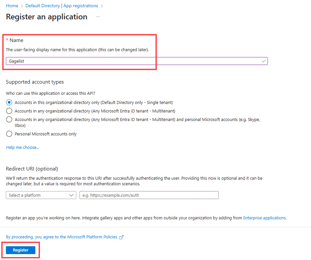Open the ellipsis more options menu

[98, 17]
